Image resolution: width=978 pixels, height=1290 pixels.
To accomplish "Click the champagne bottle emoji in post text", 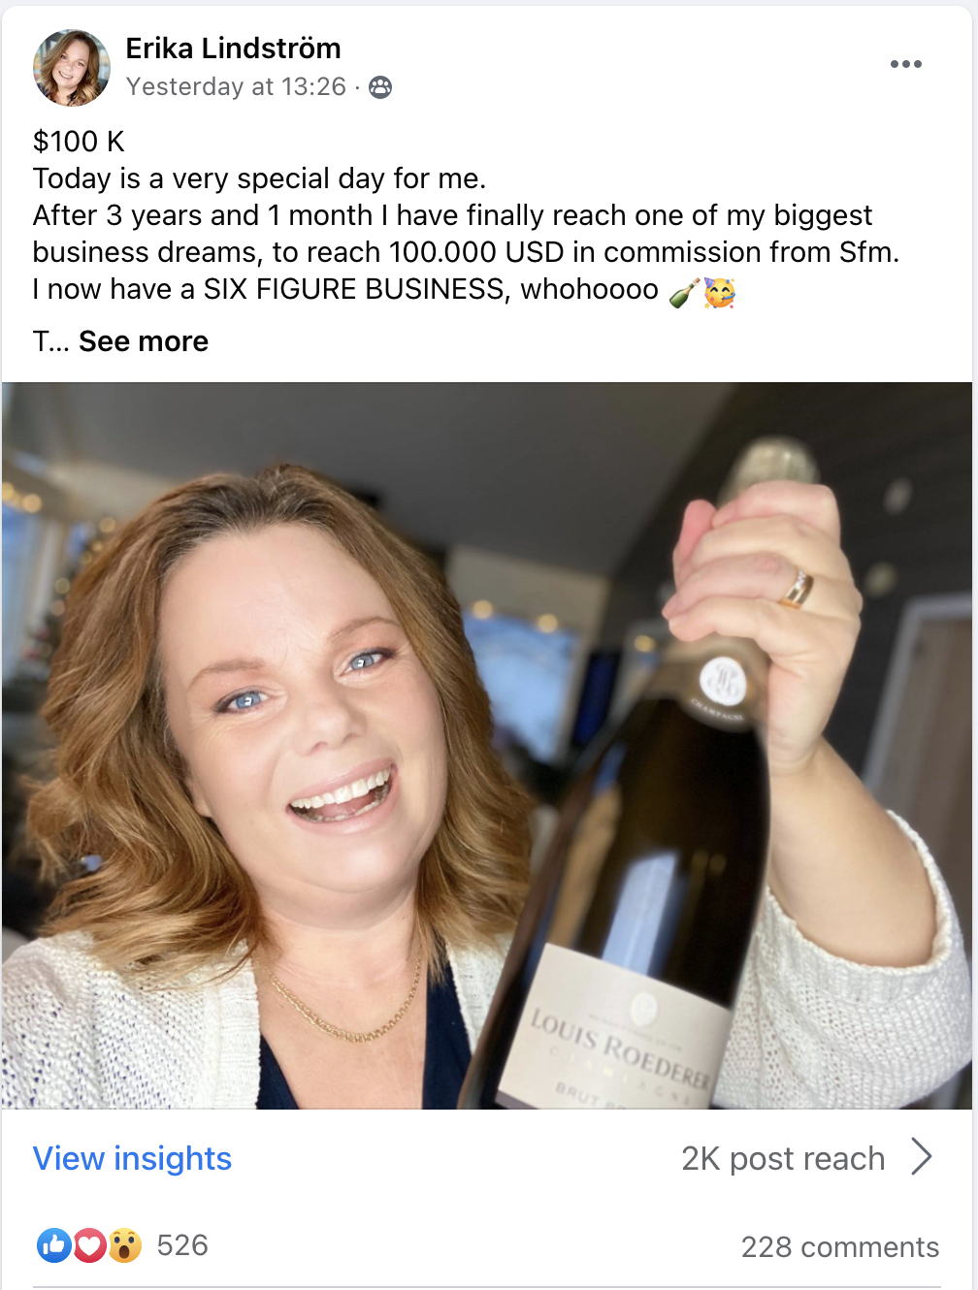I will pos(685,291).
